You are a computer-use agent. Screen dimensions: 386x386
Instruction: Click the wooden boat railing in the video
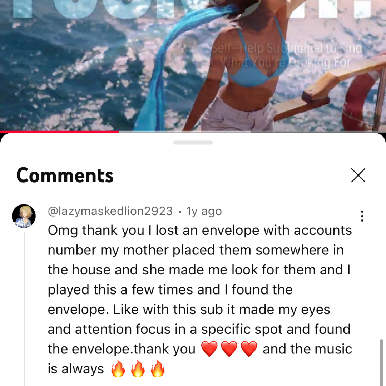[327, 91]
